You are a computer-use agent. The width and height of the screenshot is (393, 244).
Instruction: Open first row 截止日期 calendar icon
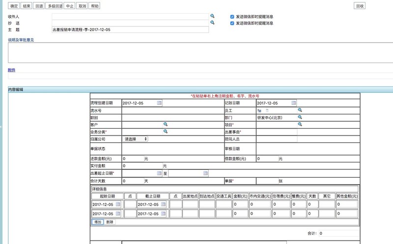click(x=163, y=204)
